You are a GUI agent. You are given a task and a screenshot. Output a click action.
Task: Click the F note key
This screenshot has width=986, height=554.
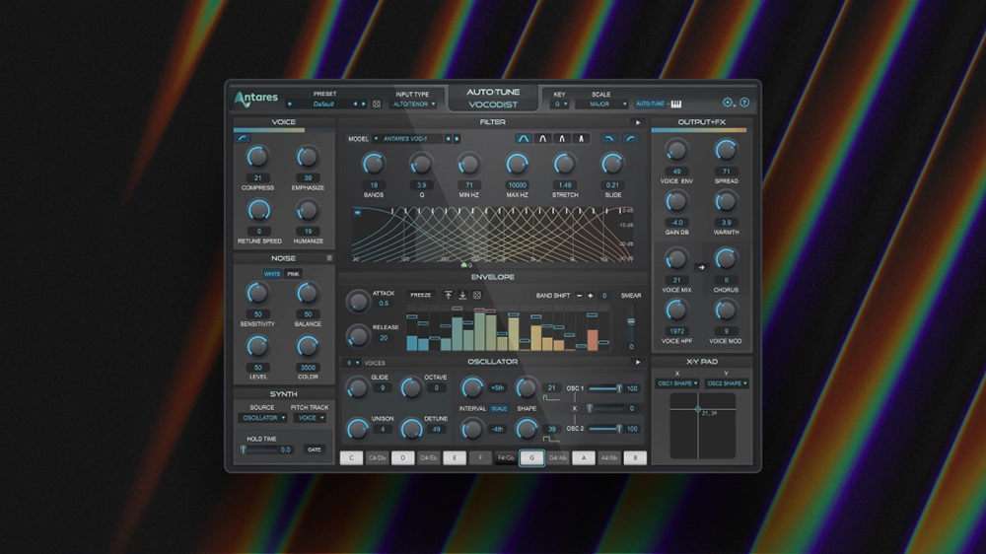480,457
